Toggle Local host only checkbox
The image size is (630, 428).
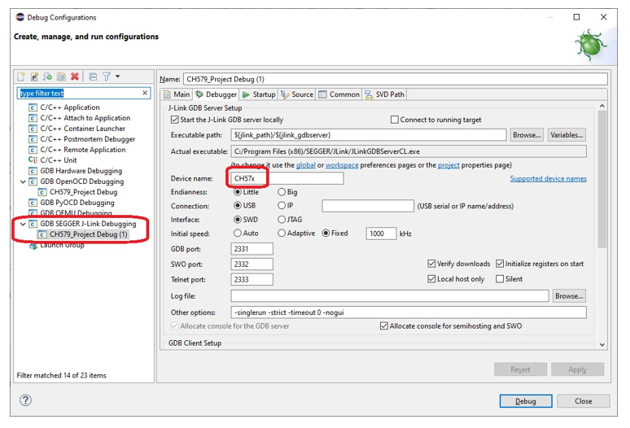[431, 279]
